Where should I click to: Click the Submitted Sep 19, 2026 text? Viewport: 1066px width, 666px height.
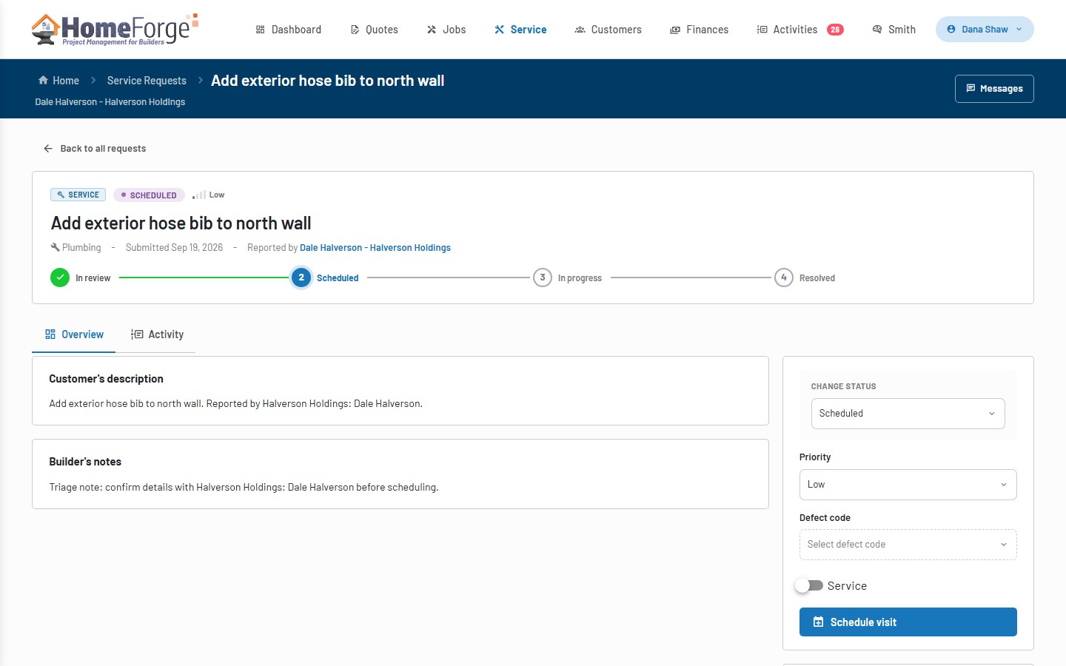[174, 248]
